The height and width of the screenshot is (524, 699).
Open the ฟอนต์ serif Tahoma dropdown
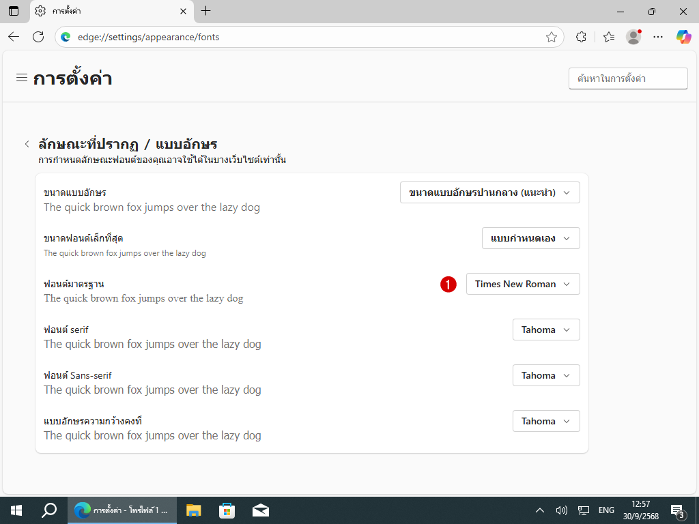[x=546, y=330]
